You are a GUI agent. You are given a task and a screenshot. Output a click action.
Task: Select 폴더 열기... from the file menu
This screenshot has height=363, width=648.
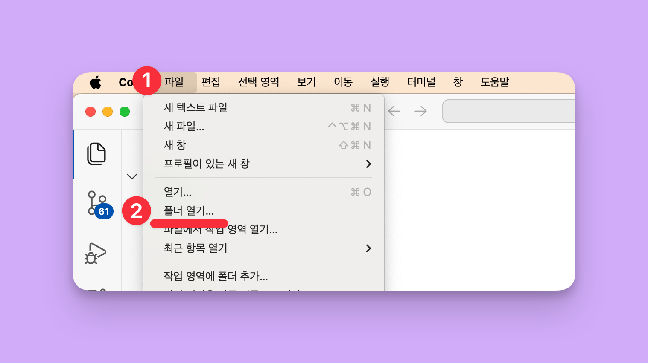189,211
